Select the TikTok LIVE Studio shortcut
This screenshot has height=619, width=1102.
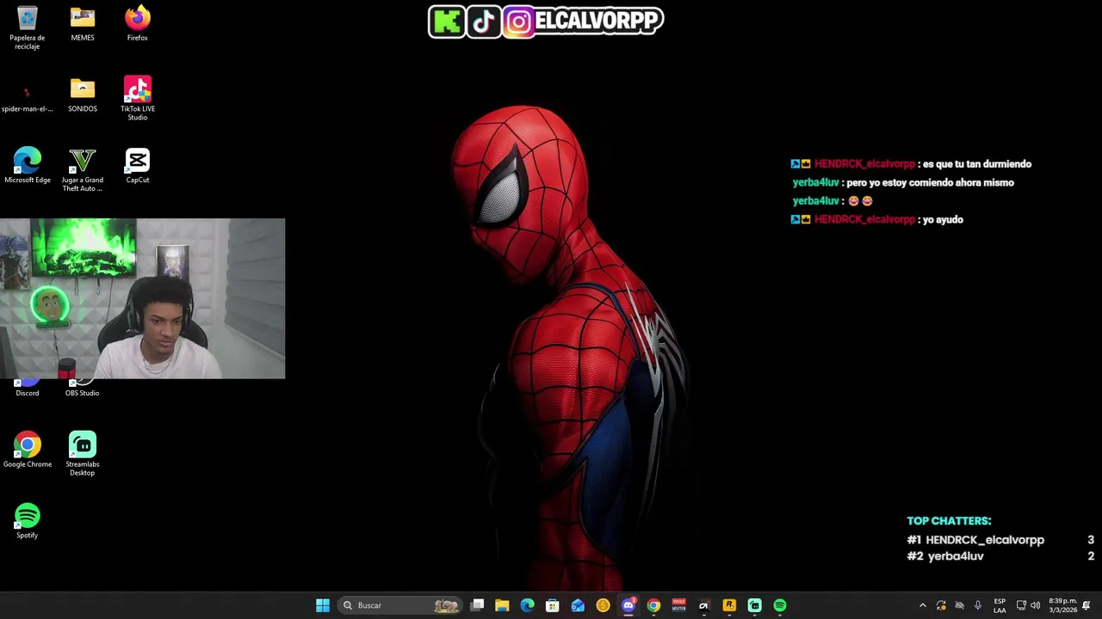(138, 99)
